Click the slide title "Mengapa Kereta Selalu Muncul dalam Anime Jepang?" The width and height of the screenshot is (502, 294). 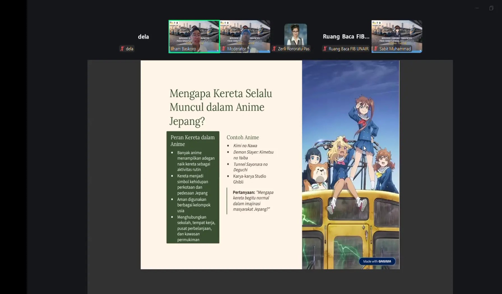[x=221, y=107]
